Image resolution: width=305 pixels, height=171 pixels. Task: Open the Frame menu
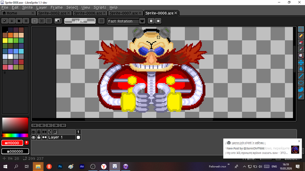coord(56,7)
